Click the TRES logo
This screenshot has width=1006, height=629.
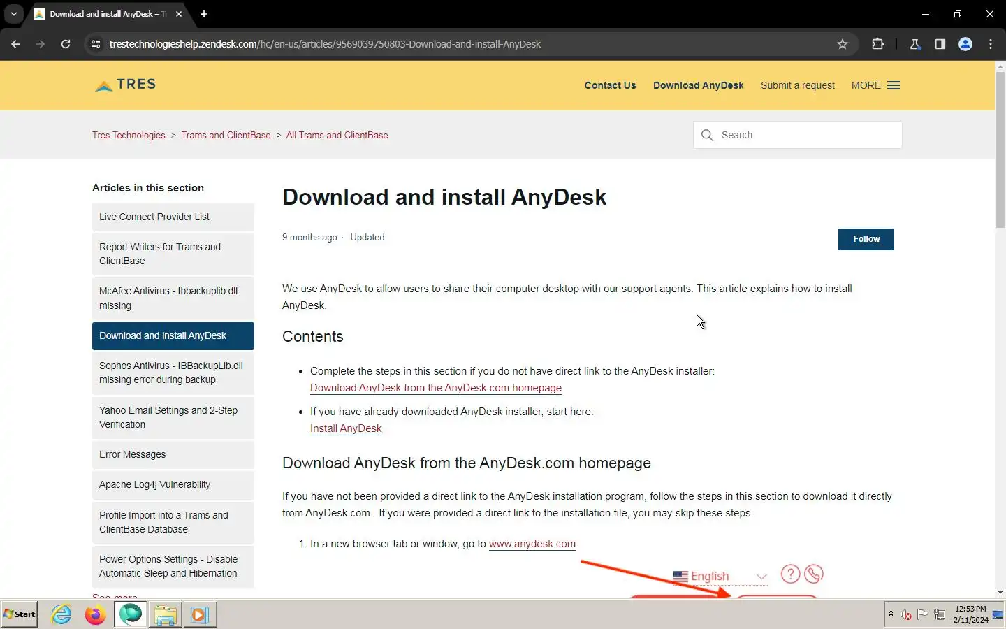pyautogui.click(x=126, y=85)
